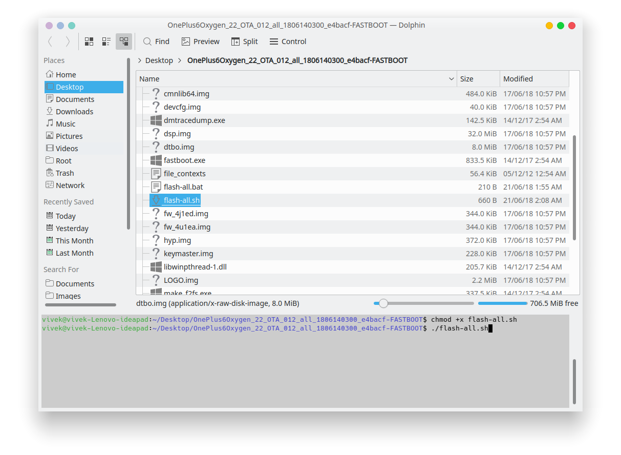Switch to Icons view mode

[x=89, y=42]
